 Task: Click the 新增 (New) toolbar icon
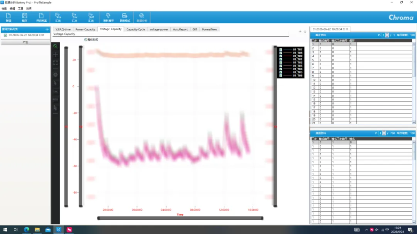coord(8,17)
